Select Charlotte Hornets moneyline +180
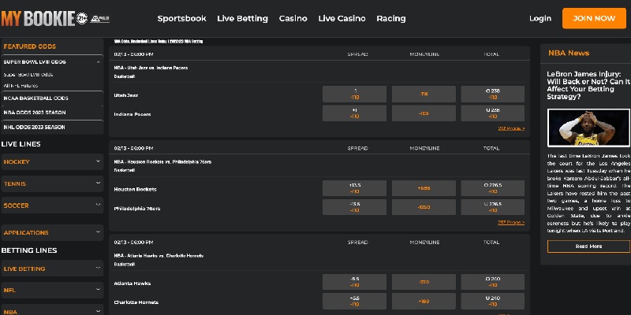The image size is (631, 315). 424,302
